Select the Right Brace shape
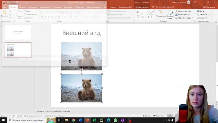 coord(149,17)
